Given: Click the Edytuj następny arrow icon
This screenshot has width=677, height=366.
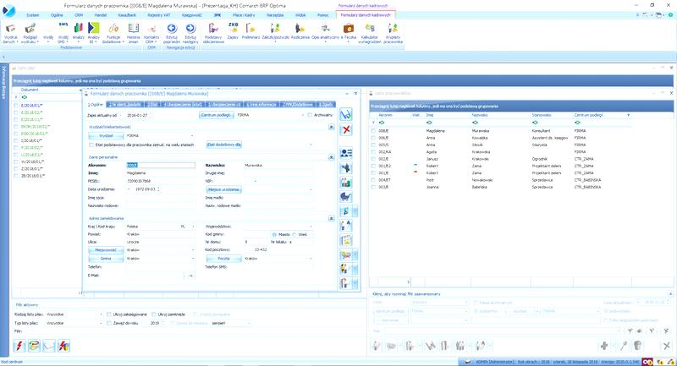Looking at the screenshot, I should click(190, 29).
